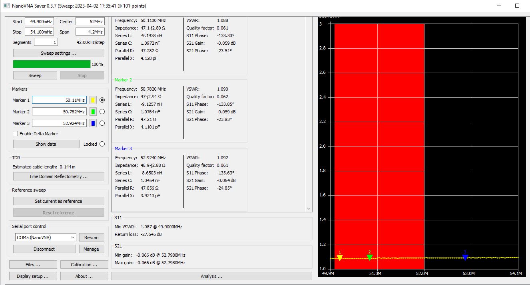Click the blue marker 3 triangle on chart

[465, 257]
